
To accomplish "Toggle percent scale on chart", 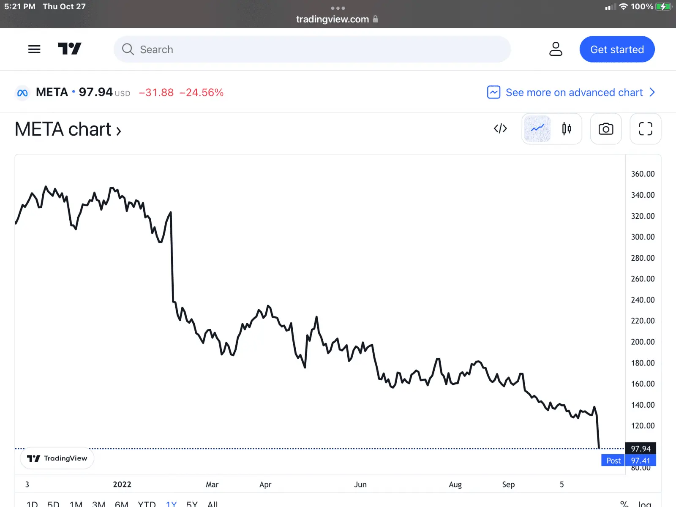I will coord(624,504).
